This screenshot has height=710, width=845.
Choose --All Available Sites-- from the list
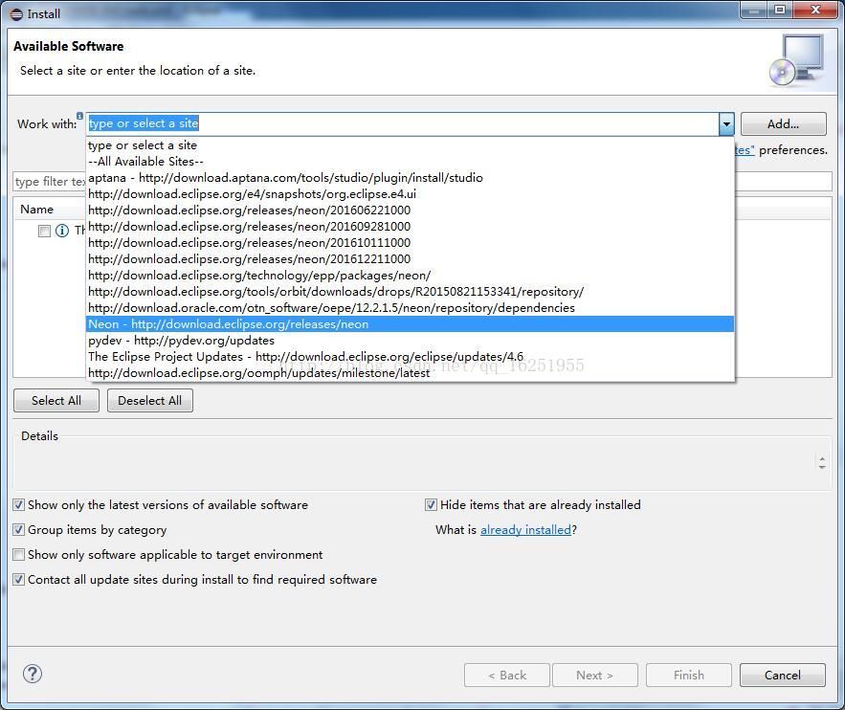tap(145, 161)
